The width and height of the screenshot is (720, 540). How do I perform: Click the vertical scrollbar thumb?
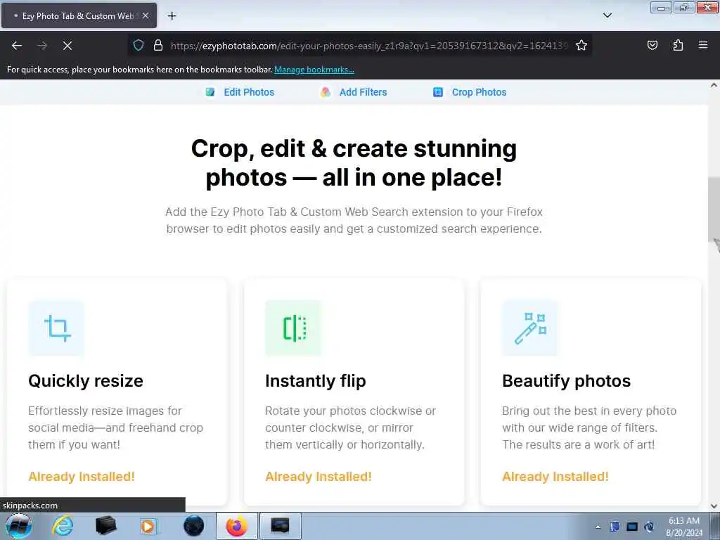pos(714,210)
